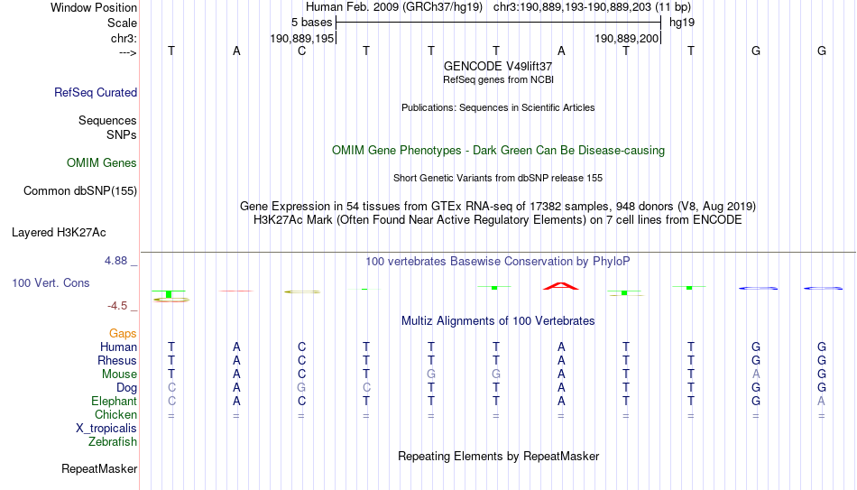The image size is (857, 490).
Task: Click the H3K27Ac Mark ENCODE title line
Action: click(x=498, y=220)
